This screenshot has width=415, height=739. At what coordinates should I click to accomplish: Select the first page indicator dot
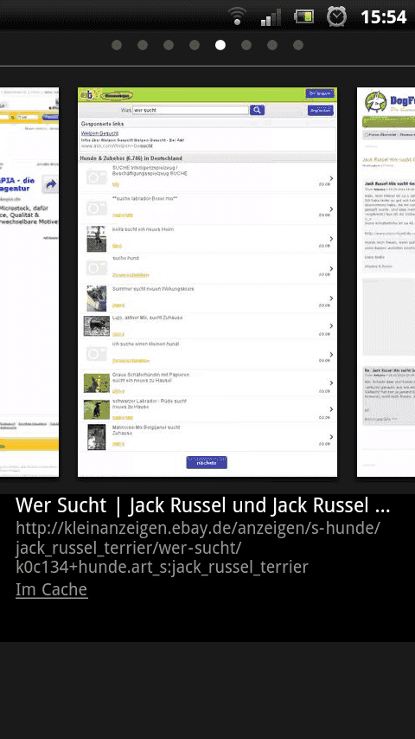117,45
